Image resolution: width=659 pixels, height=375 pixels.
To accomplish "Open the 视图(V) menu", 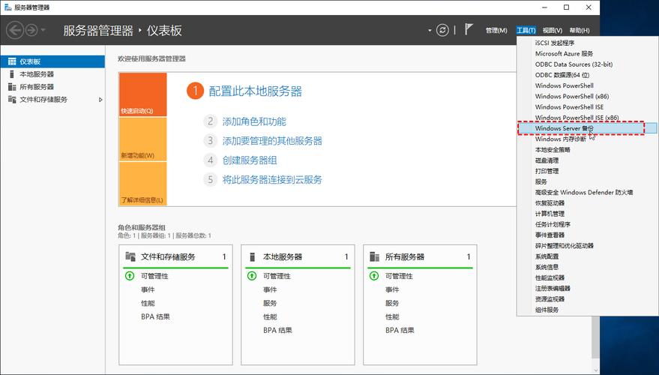I will (553, 30).
